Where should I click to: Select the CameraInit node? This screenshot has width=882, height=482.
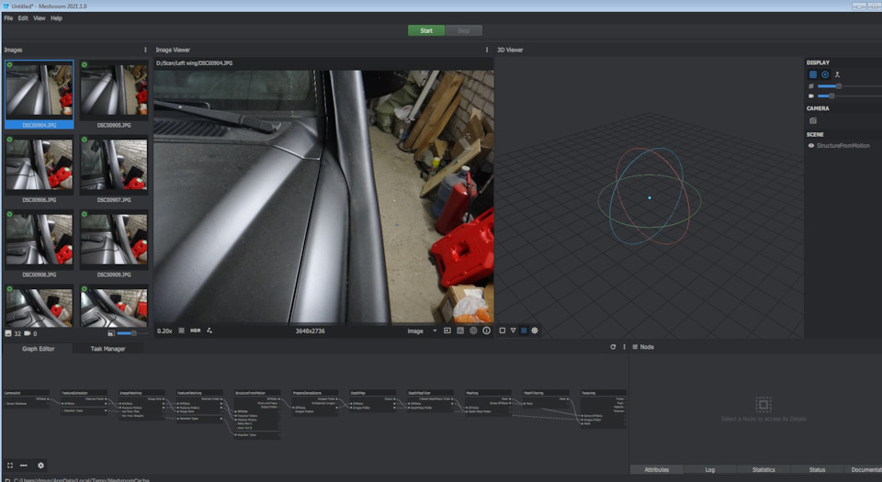click(x=27, y=399)
